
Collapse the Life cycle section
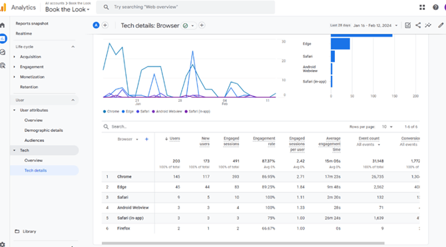tap(73, 47)
